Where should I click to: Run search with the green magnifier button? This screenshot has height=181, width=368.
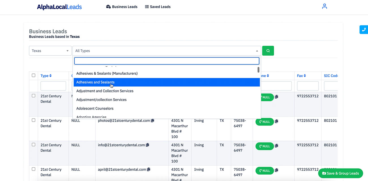(x=268, y=51)
